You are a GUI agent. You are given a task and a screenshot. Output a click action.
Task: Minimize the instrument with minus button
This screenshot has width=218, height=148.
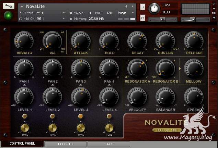point(214,9)
